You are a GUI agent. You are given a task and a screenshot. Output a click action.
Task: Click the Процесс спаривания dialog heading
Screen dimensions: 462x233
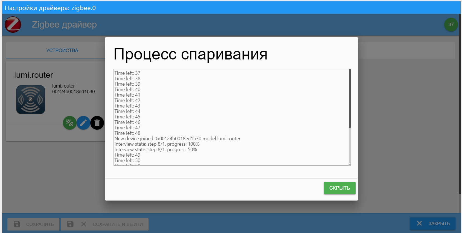coord(190,54)
